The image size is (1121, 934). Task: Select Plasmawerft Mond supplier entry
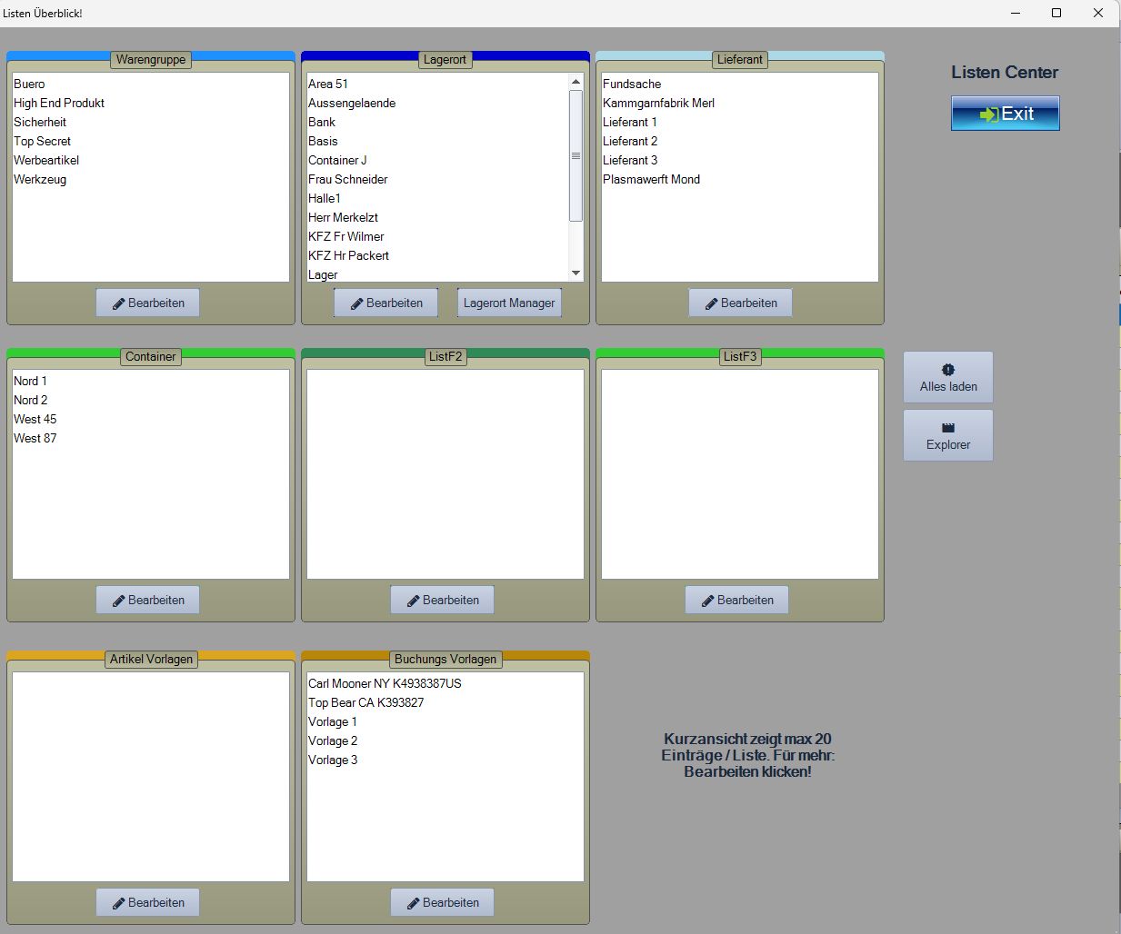click(x=651, y=180)
